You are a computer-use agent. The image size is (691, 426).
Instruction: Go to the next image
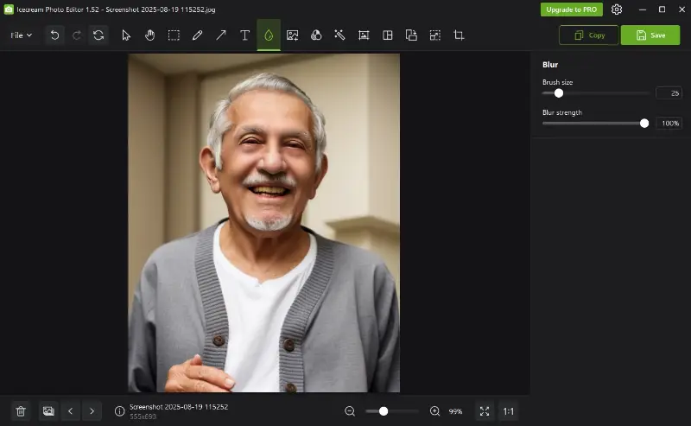92,411
